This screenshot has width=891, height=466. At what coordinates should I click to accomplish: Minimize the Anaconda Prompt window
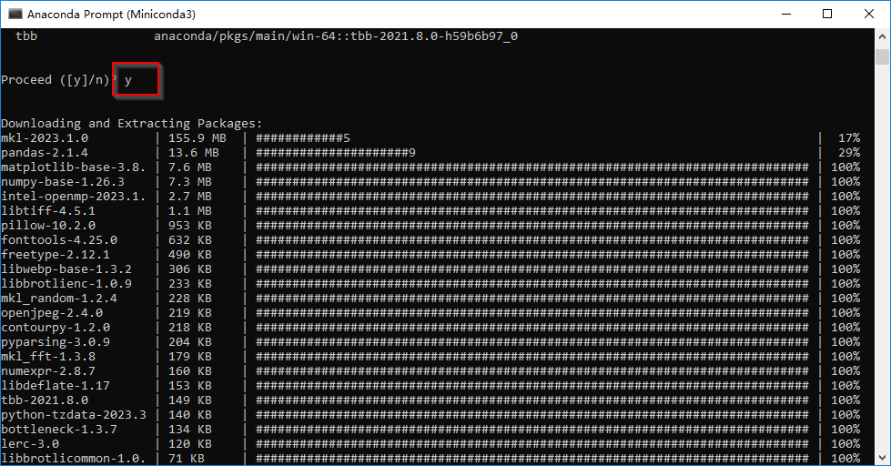785,15
